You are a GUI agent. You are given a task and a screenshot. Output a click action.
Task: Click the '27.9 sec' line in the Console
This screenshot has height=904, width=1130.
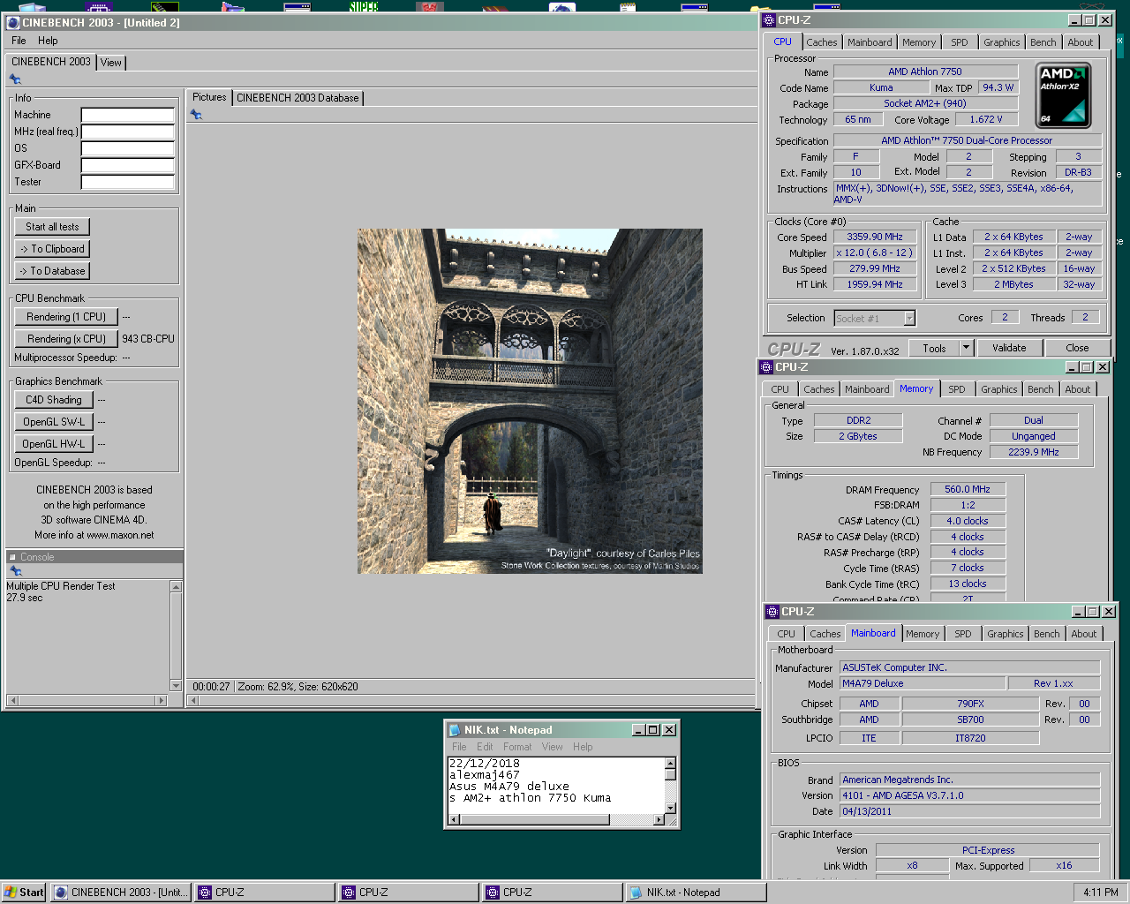[x=25, y=598]
